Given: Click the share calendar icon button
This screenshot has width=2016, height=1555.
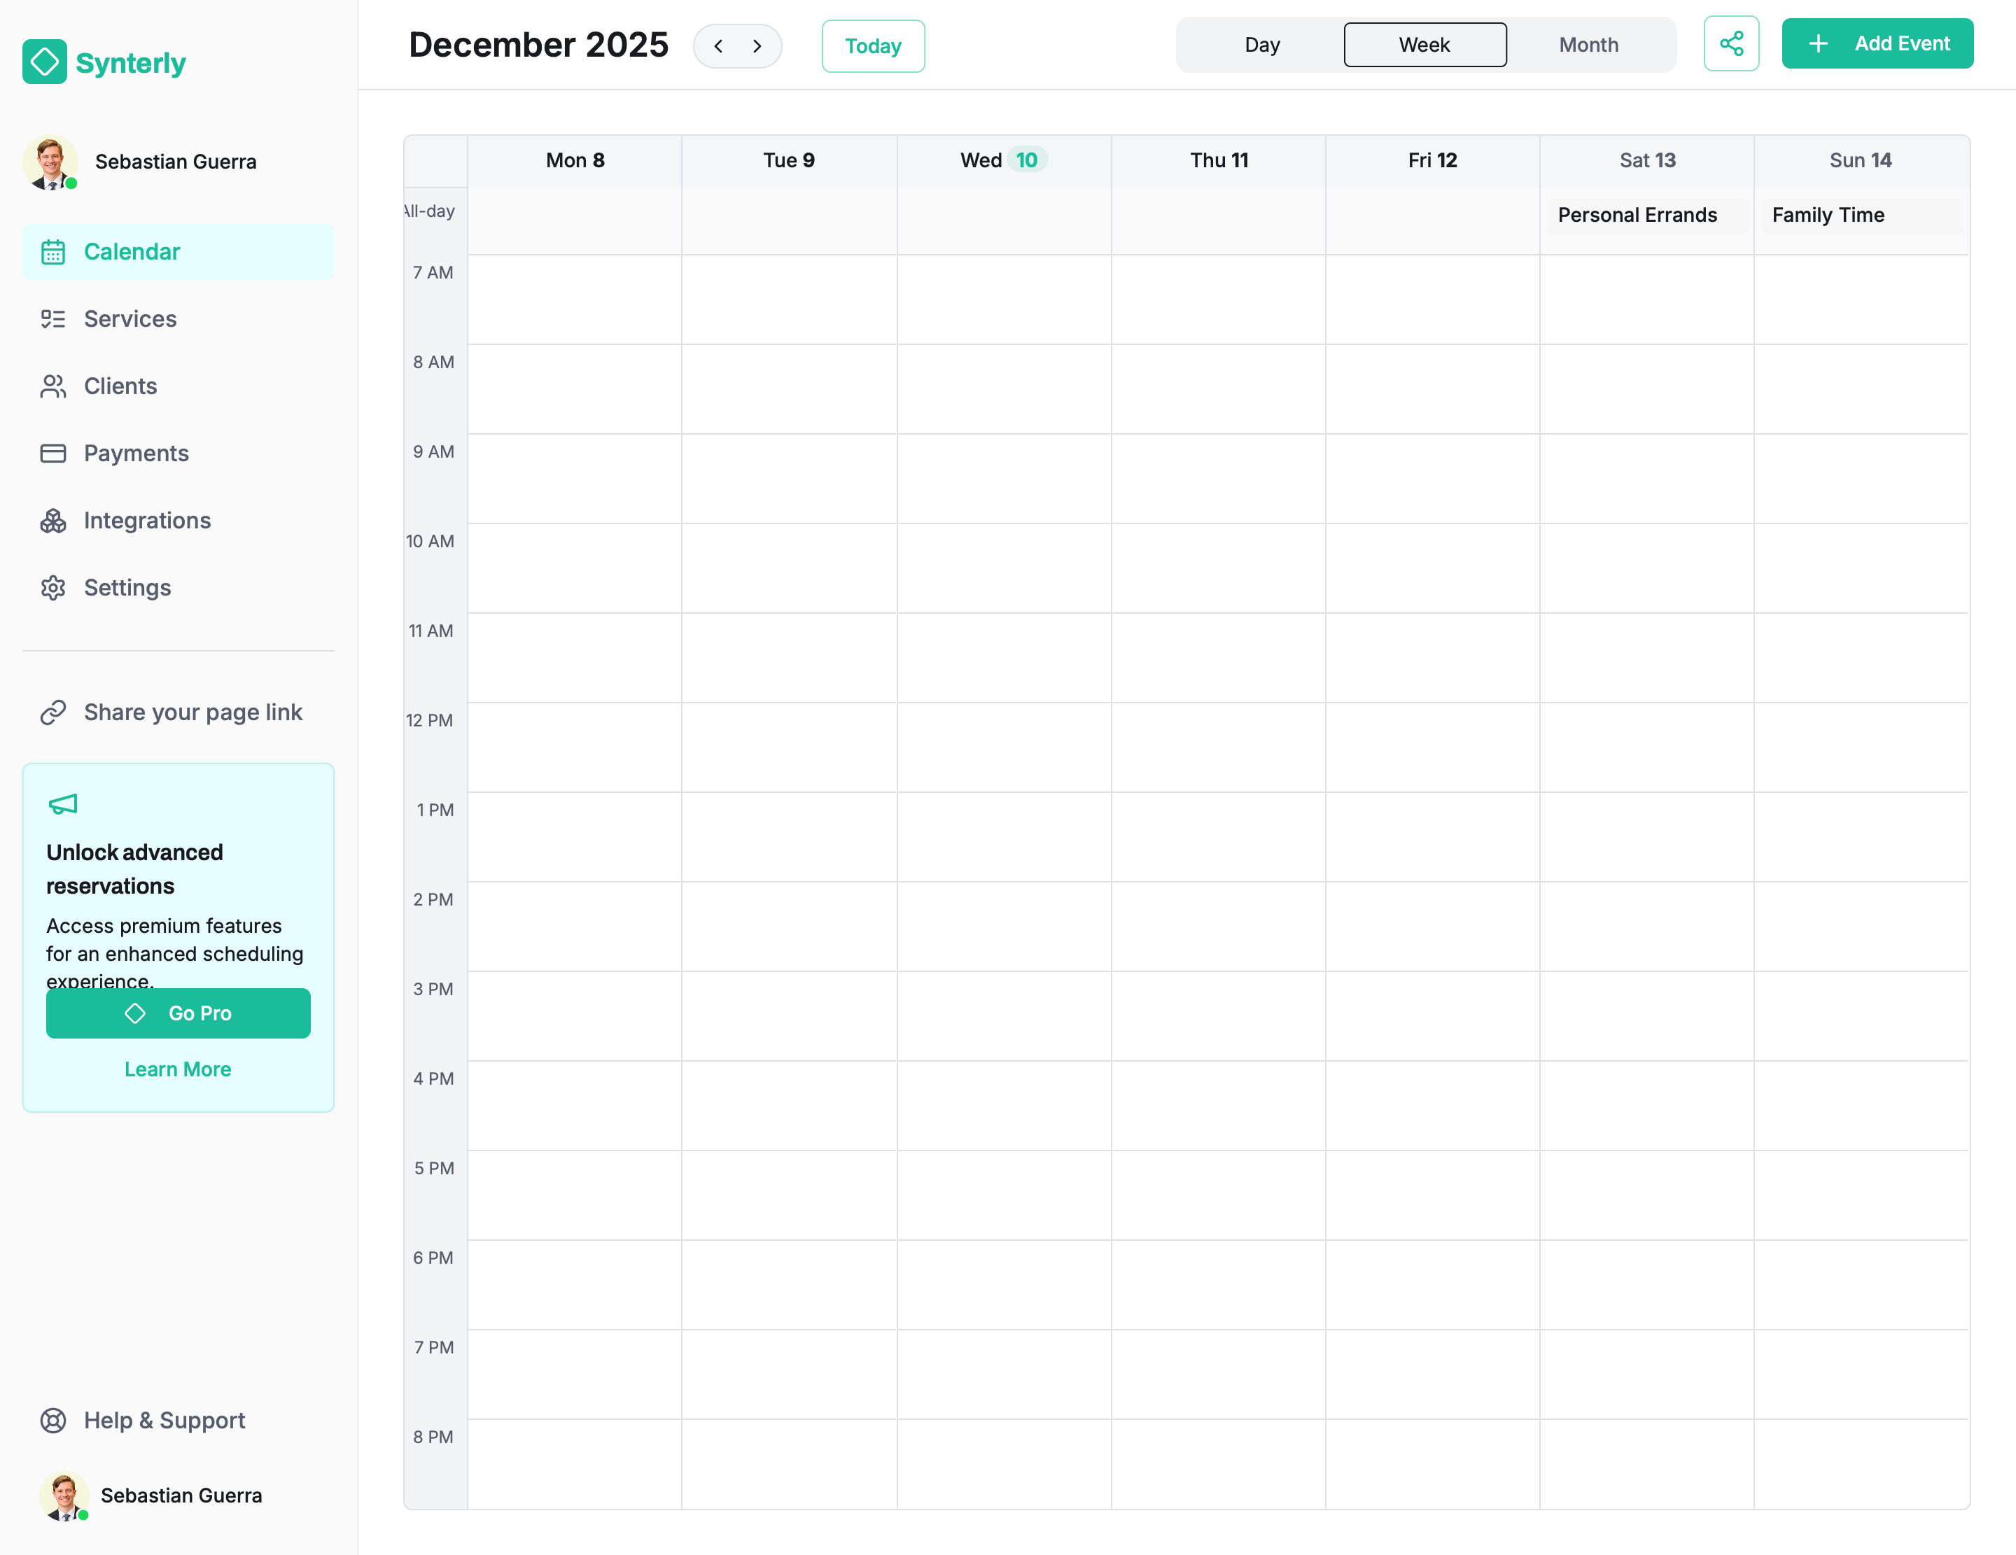Looking at the screenshot, I should (x=1731, y=43).
